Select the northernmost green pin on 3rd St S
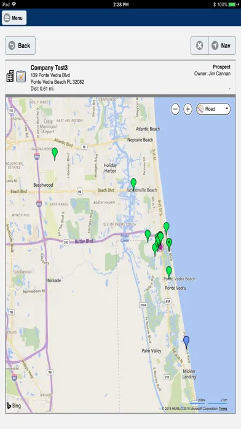The image size is (241, 429). pyautogui.click(x=167, y=227)
